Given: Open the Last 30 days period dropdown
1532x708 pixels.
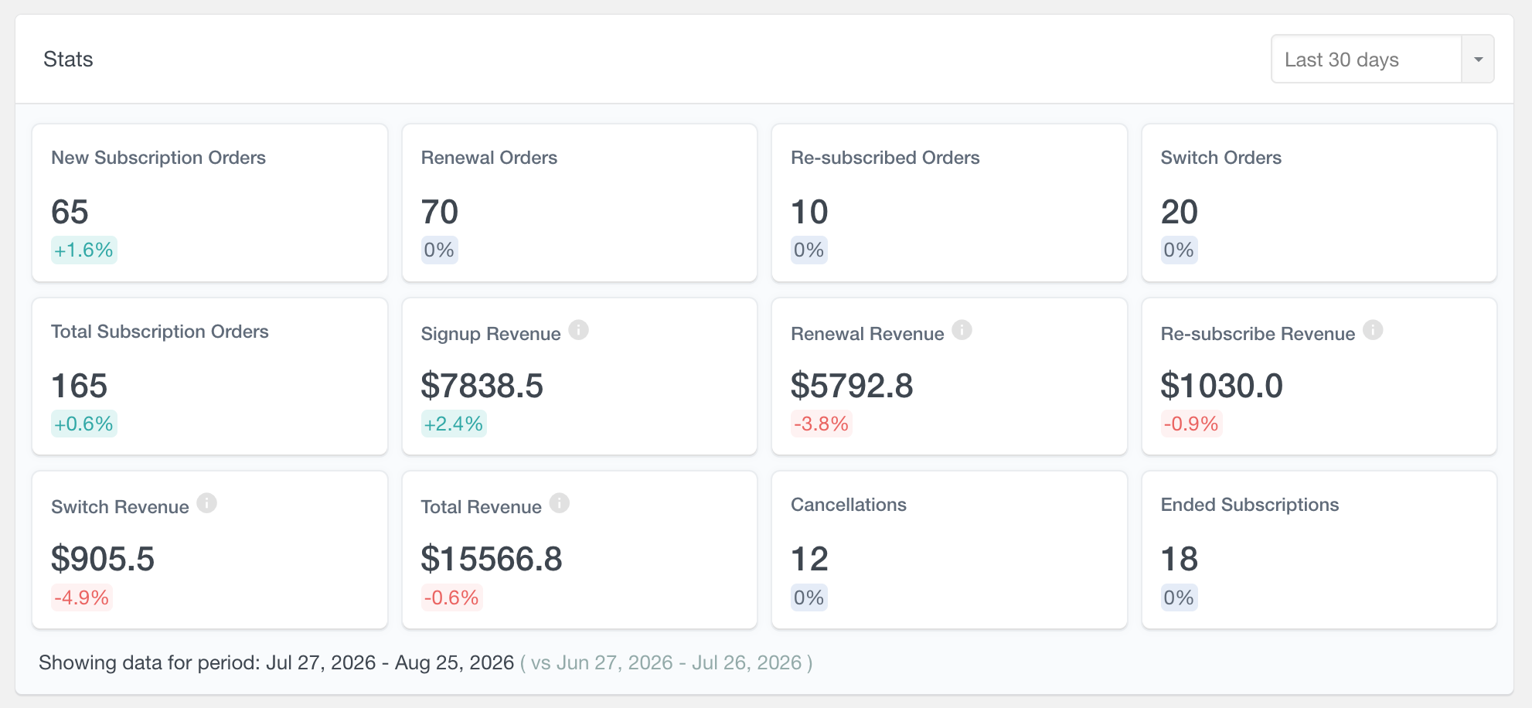Looking at the screenshot, I should click(1382, 59).
